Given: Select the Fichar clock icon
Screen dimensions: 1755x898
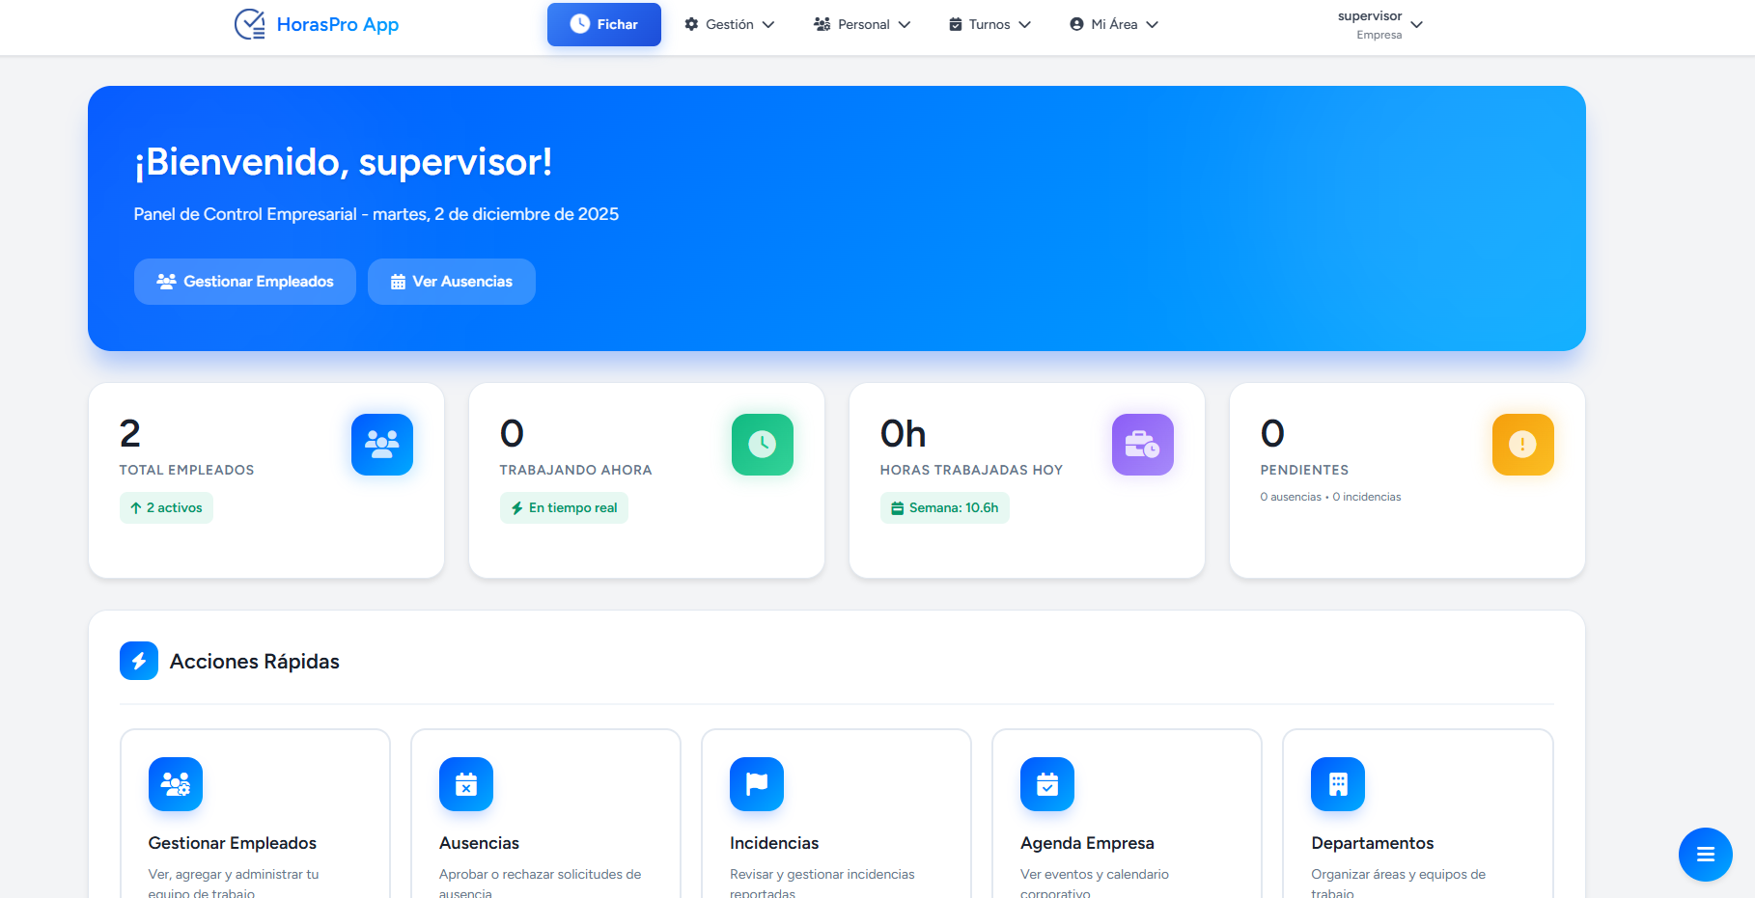Looking at the screenshot, I should click(579, 24).
